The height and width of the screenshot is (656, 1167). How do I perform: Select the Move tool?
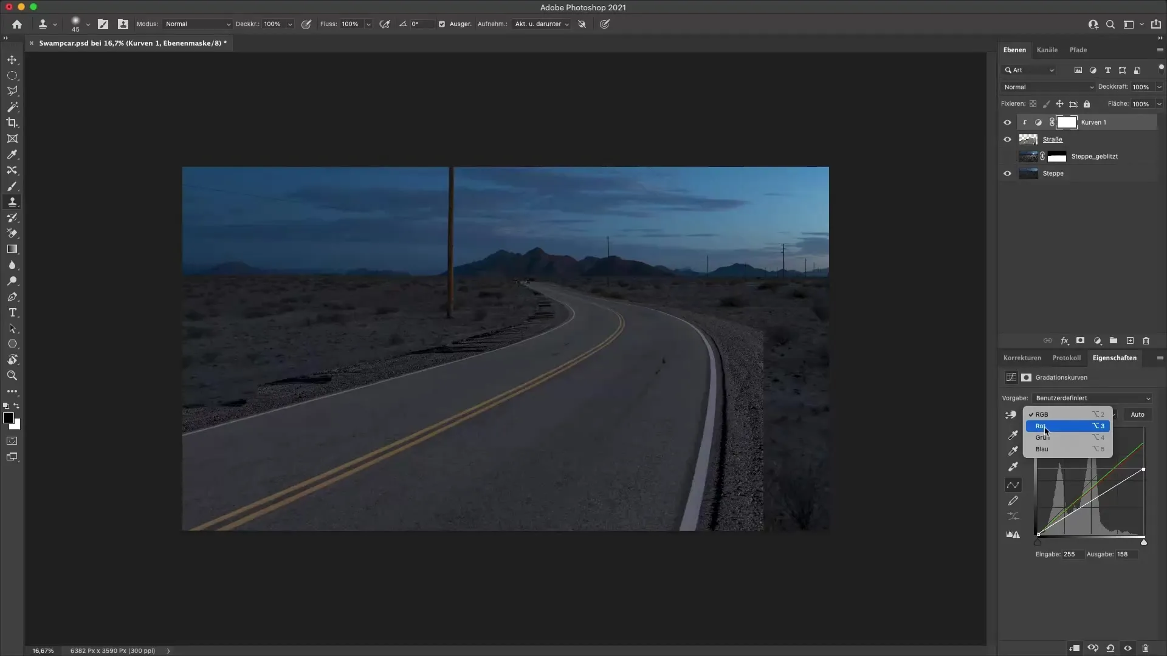click(x=12, y=60)
